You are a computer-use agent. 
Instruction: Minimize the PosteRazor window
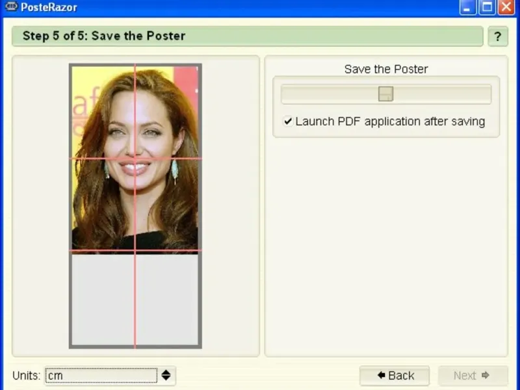coord(467,7)
